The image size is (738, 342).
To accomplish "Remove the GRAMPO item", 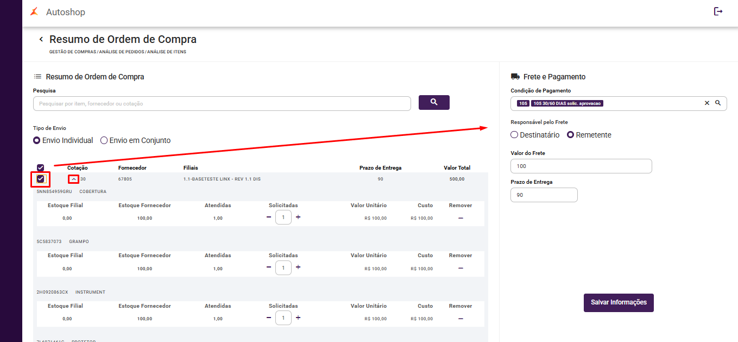I will 461,268.
